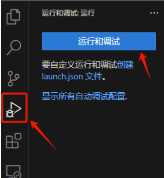This screenshot has height=178, width=164.
Task: Open the Search magnifier view
Action: pos(14,48)
